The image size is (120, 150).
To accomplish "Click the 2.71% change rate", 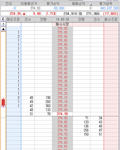I will point(51,14).
